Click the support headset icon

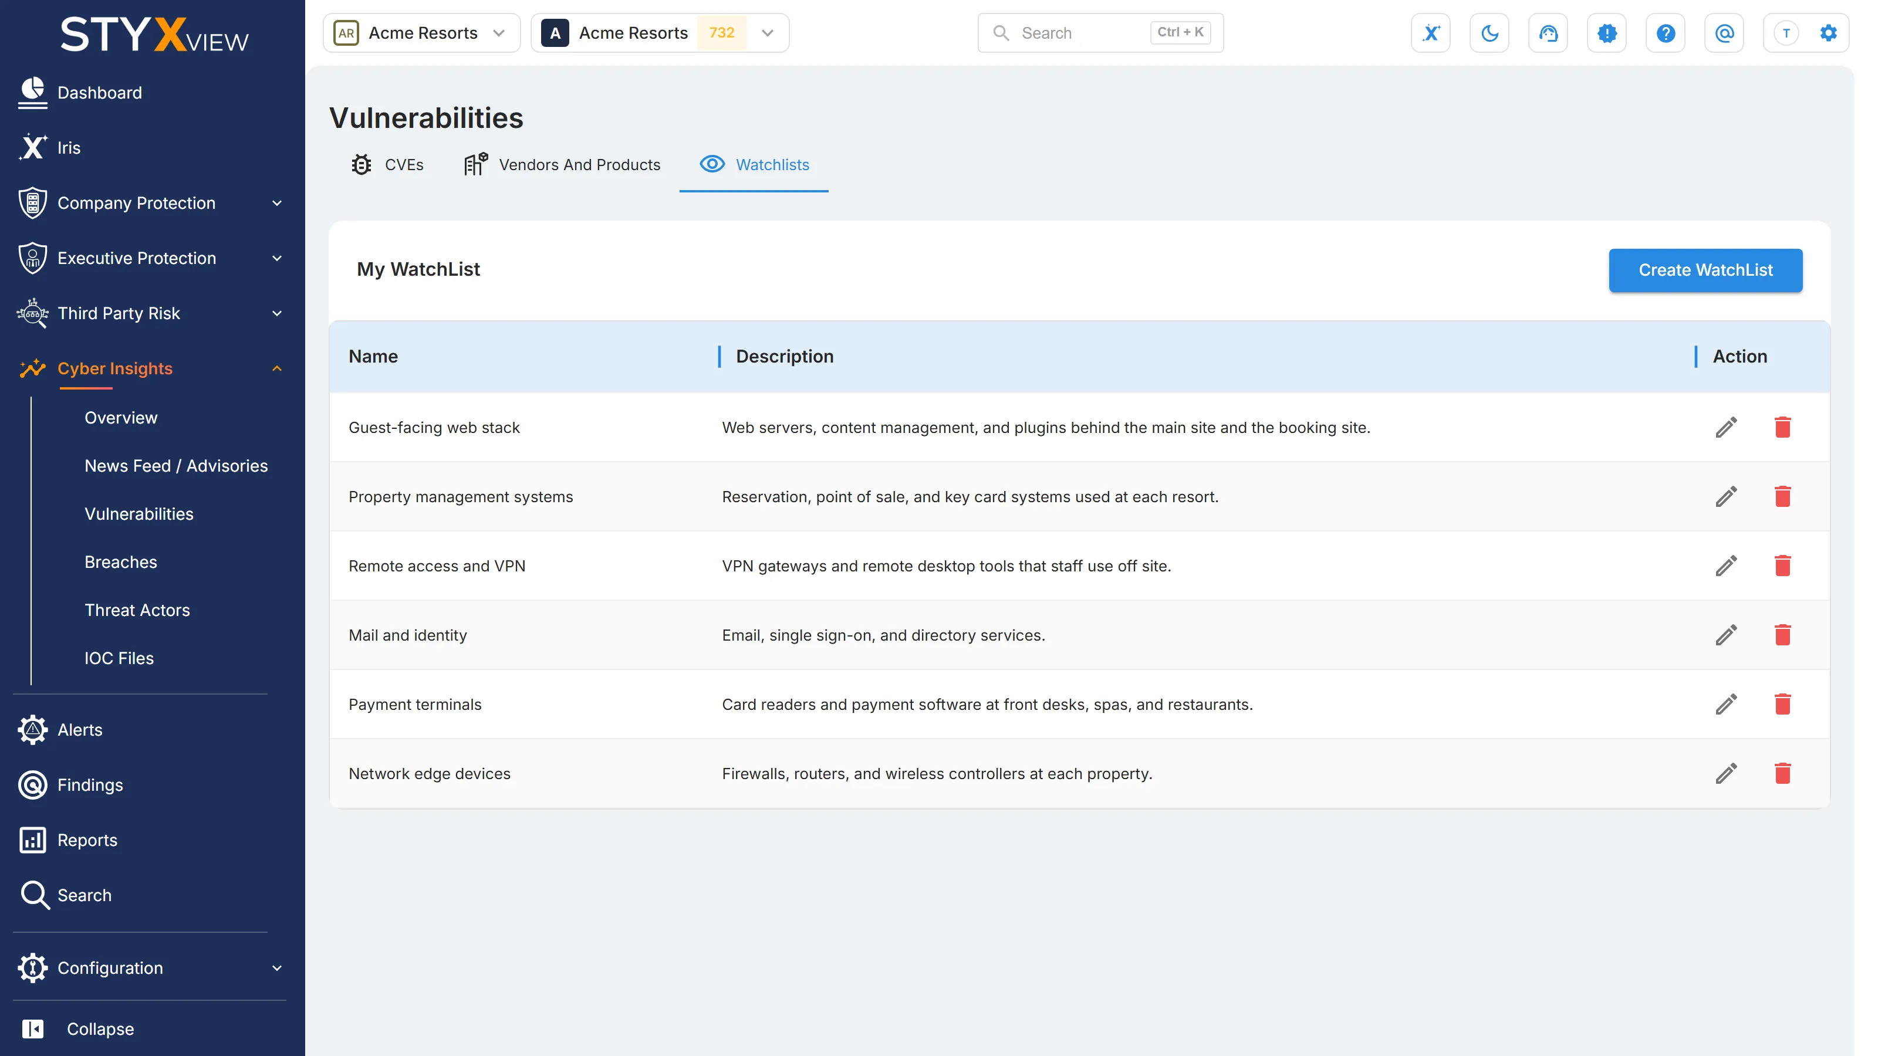tap(1548, 33)
